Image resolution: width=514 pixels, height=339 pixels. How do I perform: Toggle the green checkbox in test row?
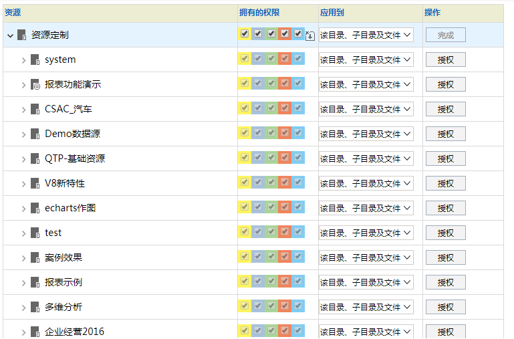click(x=271, y=231)
